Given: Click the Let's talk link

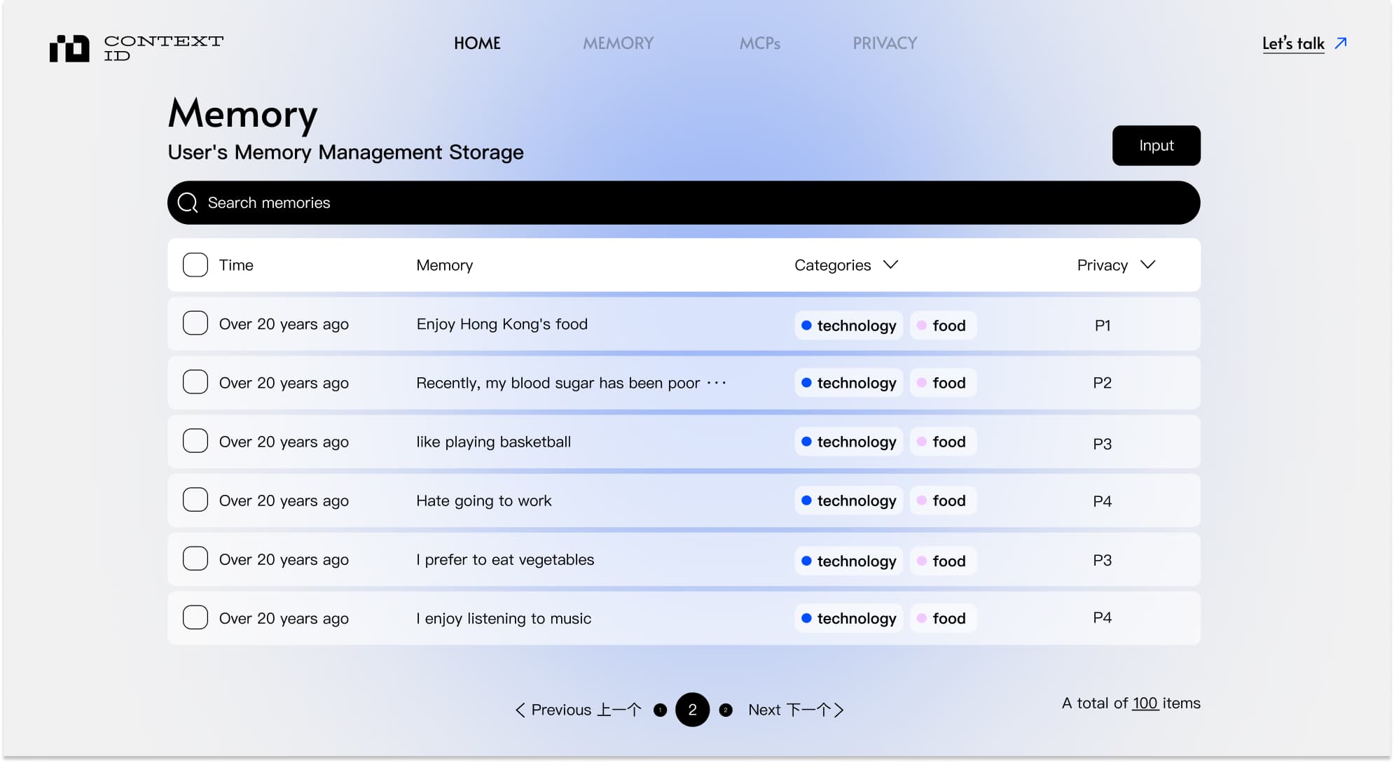Looking at the screenshot, I should (x=1293, y=43).
